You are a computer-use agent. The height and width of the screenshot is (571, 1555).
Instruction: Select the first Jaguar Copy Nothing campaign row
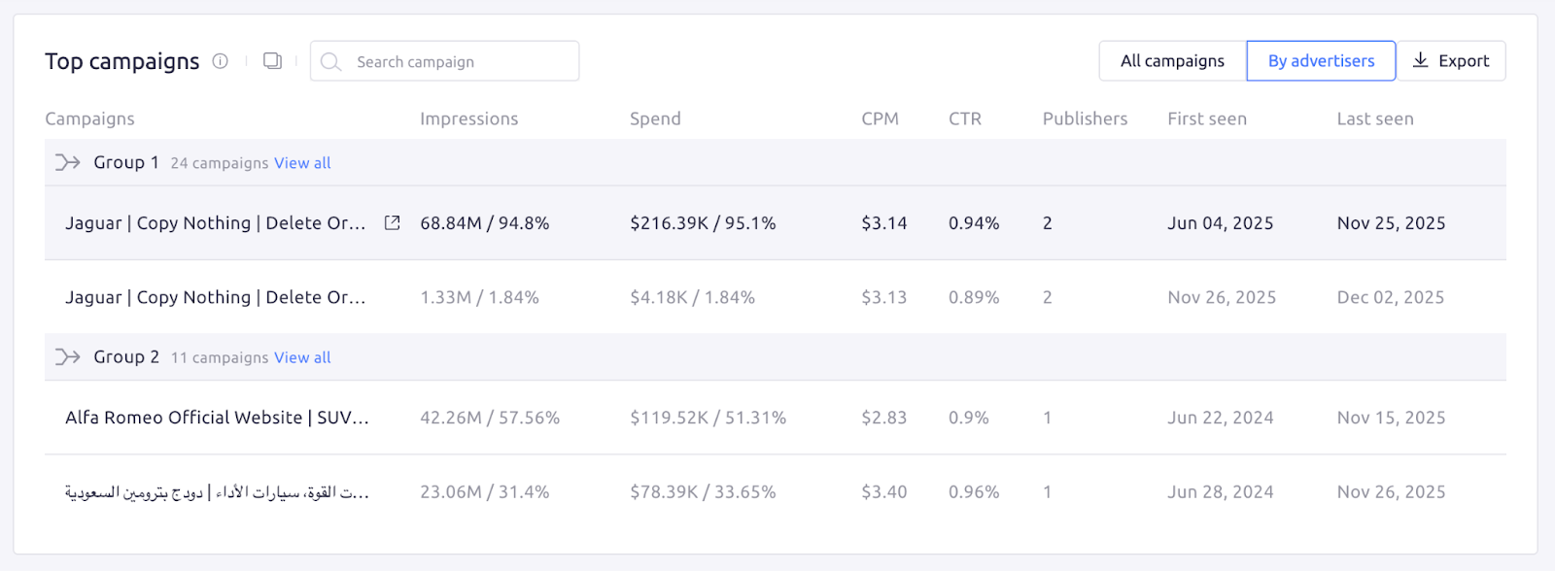pos(214,222)
